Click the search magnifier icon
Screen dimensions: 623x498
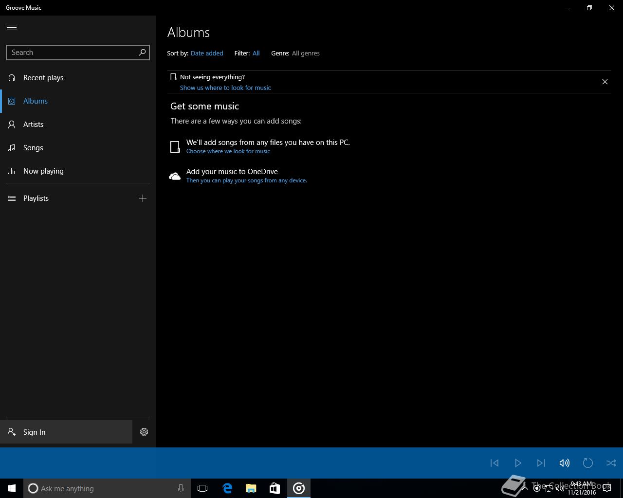[142, 52]
